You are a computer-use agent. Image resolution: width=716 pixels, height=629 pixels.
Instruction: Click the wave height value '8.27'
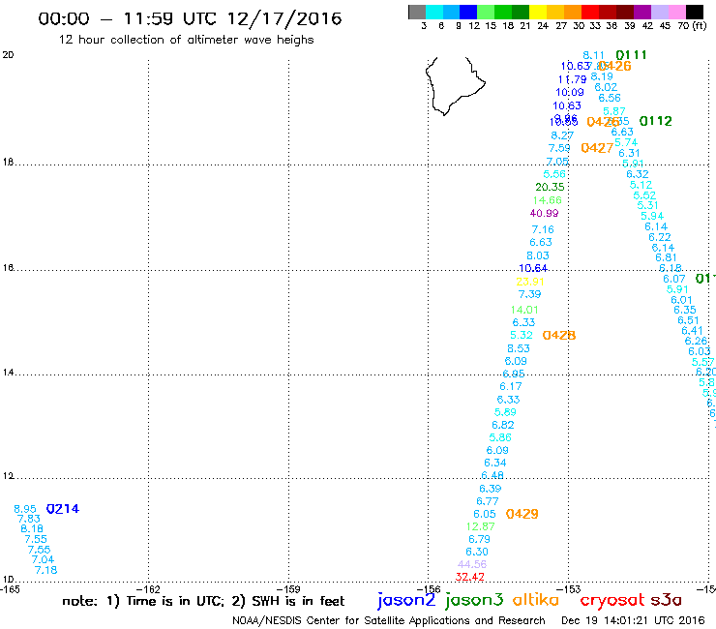tap(562, 135)
